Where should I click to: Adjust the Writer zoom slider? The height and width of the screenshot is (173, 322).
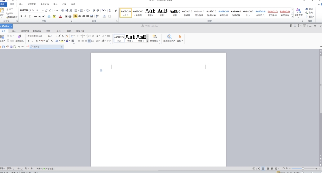(x=303, y=169)
